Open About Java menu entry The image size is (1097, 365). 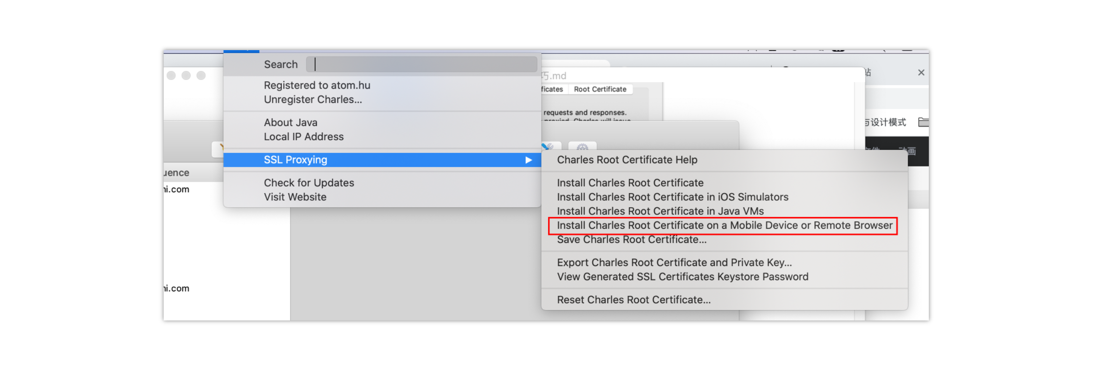(291, 123)
